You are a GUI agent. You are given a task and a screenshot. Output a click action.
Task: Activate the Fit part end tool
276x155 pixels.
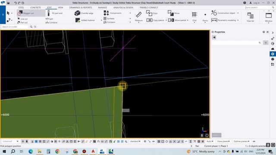click(x=55, y=13)
